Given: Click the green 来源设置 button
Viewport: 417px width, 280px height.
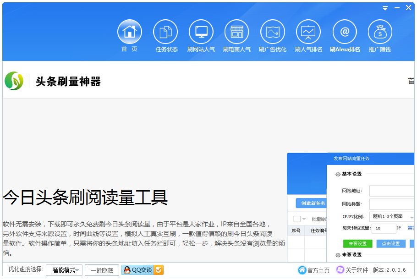Looking at the screenshot, I should (358, 243).
